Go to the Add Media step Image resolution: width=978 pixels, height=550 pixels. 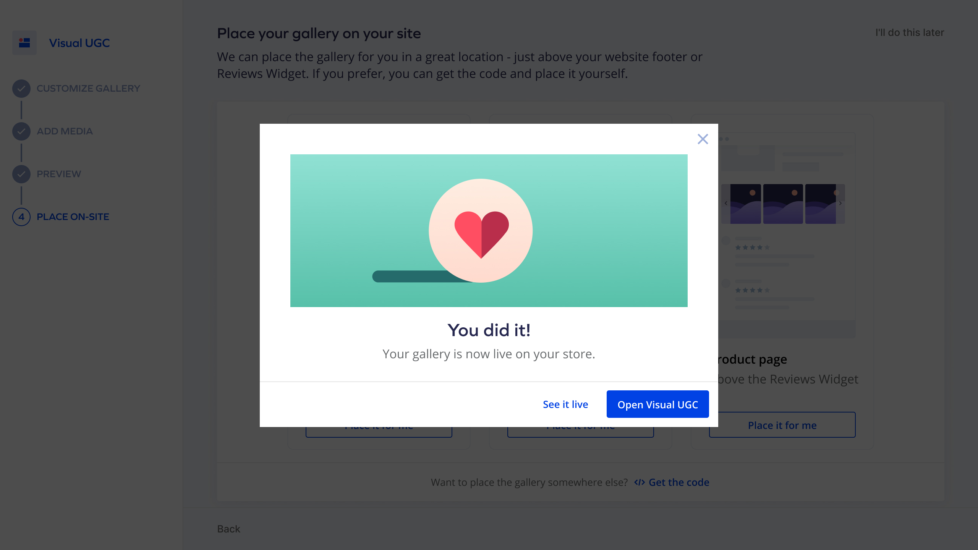(65, 131)
